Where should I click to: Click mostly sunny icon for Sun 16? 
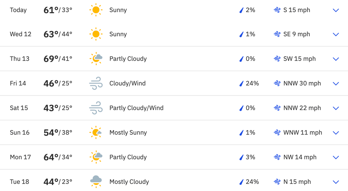[96, 132]
